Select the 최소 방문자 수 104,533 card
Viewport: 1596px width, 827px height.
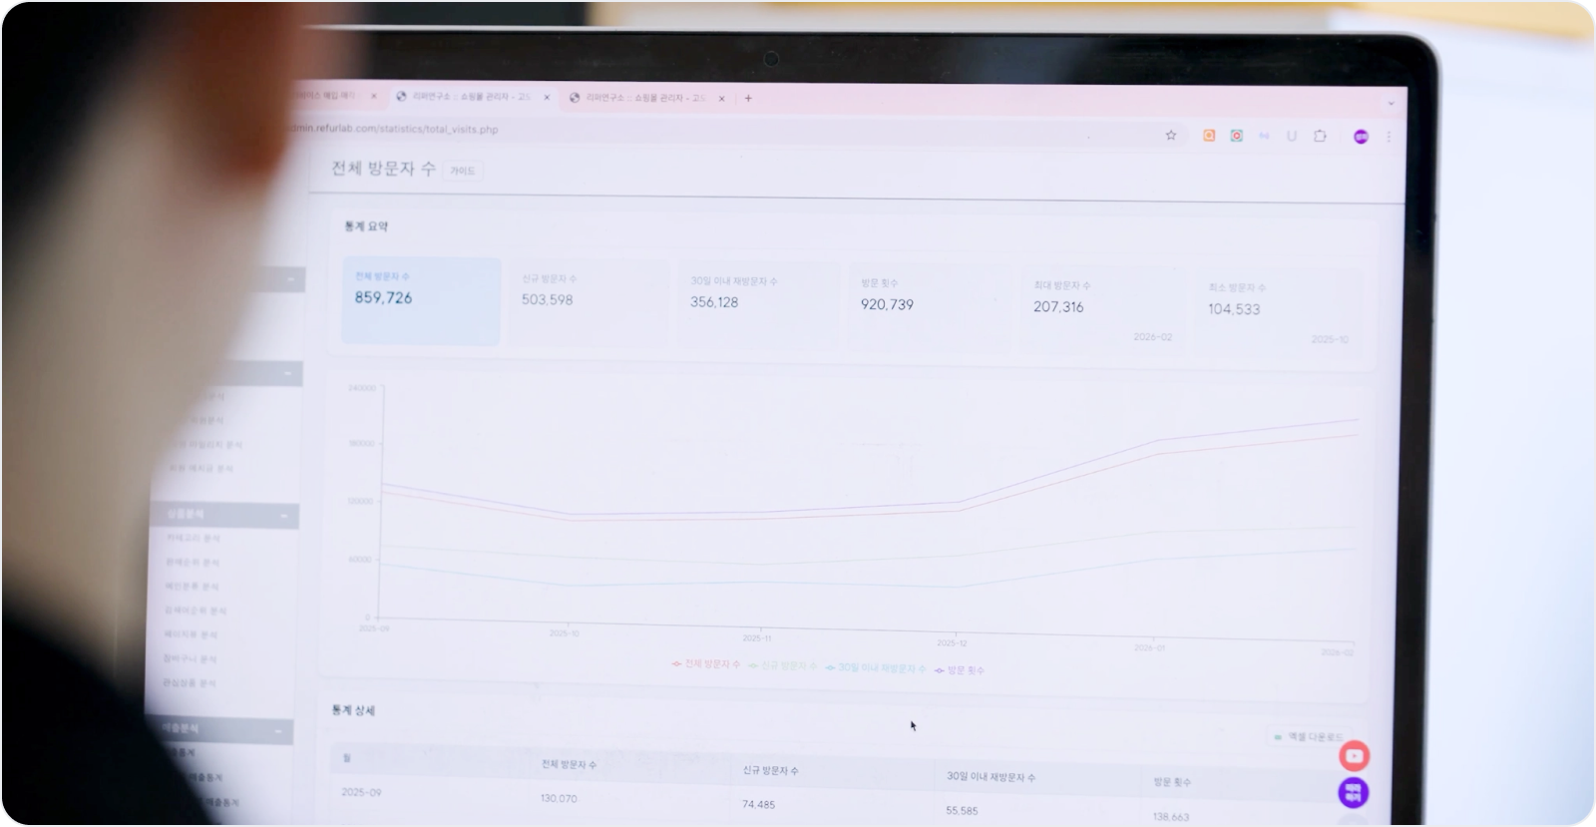click(1278, 313)
